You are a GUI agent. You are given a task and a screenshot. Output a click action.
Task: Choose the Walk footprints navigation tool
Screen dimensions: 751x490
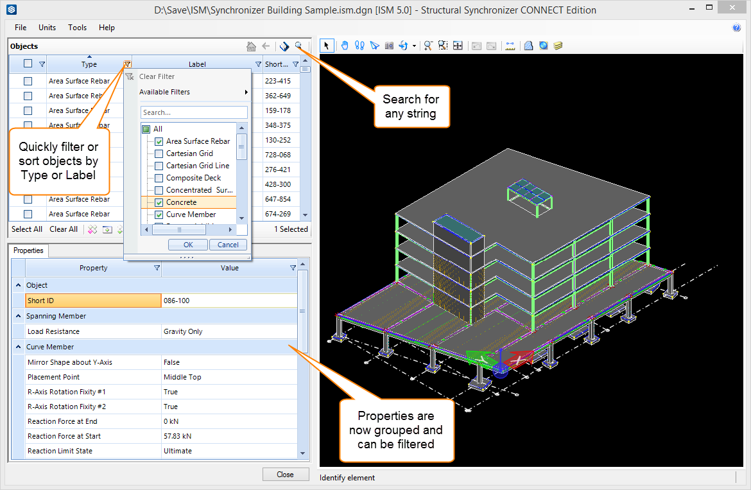[359, 46]
